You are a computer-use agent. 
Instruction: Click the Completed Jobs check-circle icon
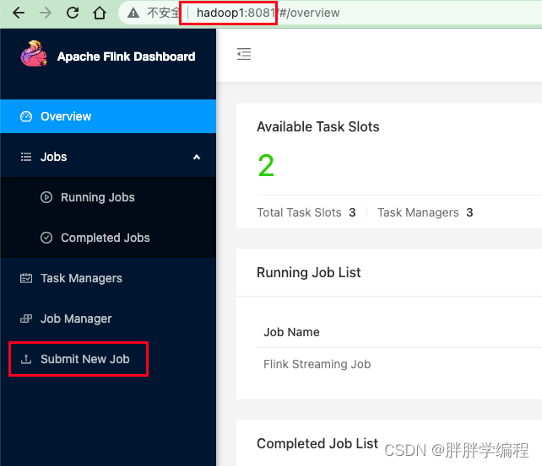46,238
